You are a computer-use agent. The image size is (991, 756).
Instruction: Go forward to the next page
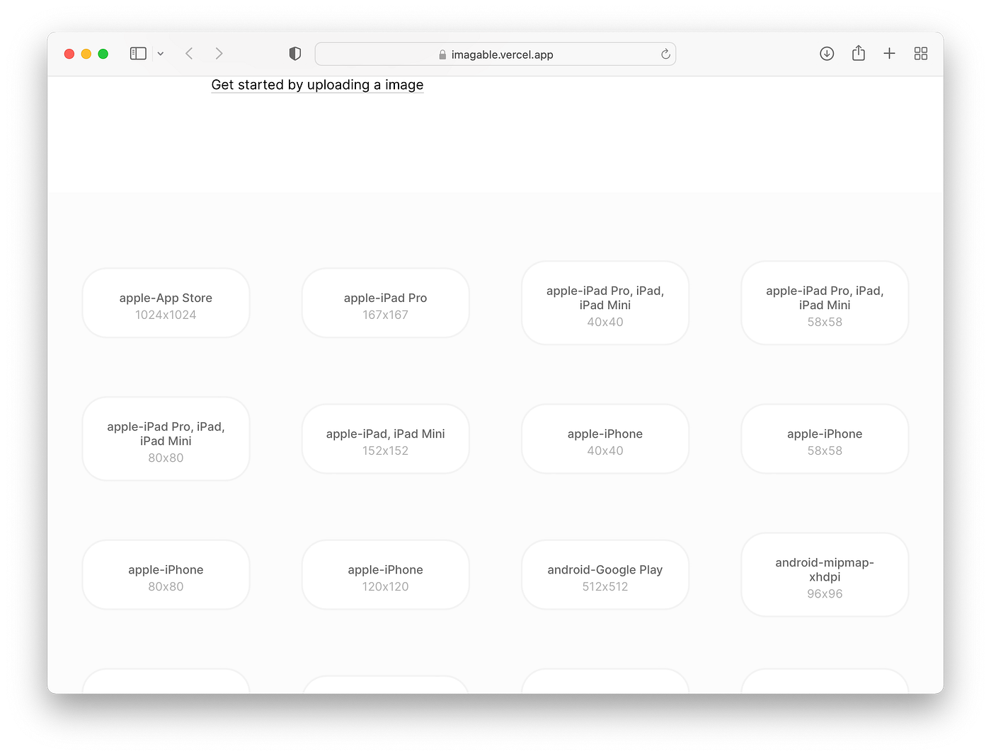(219, 54)
